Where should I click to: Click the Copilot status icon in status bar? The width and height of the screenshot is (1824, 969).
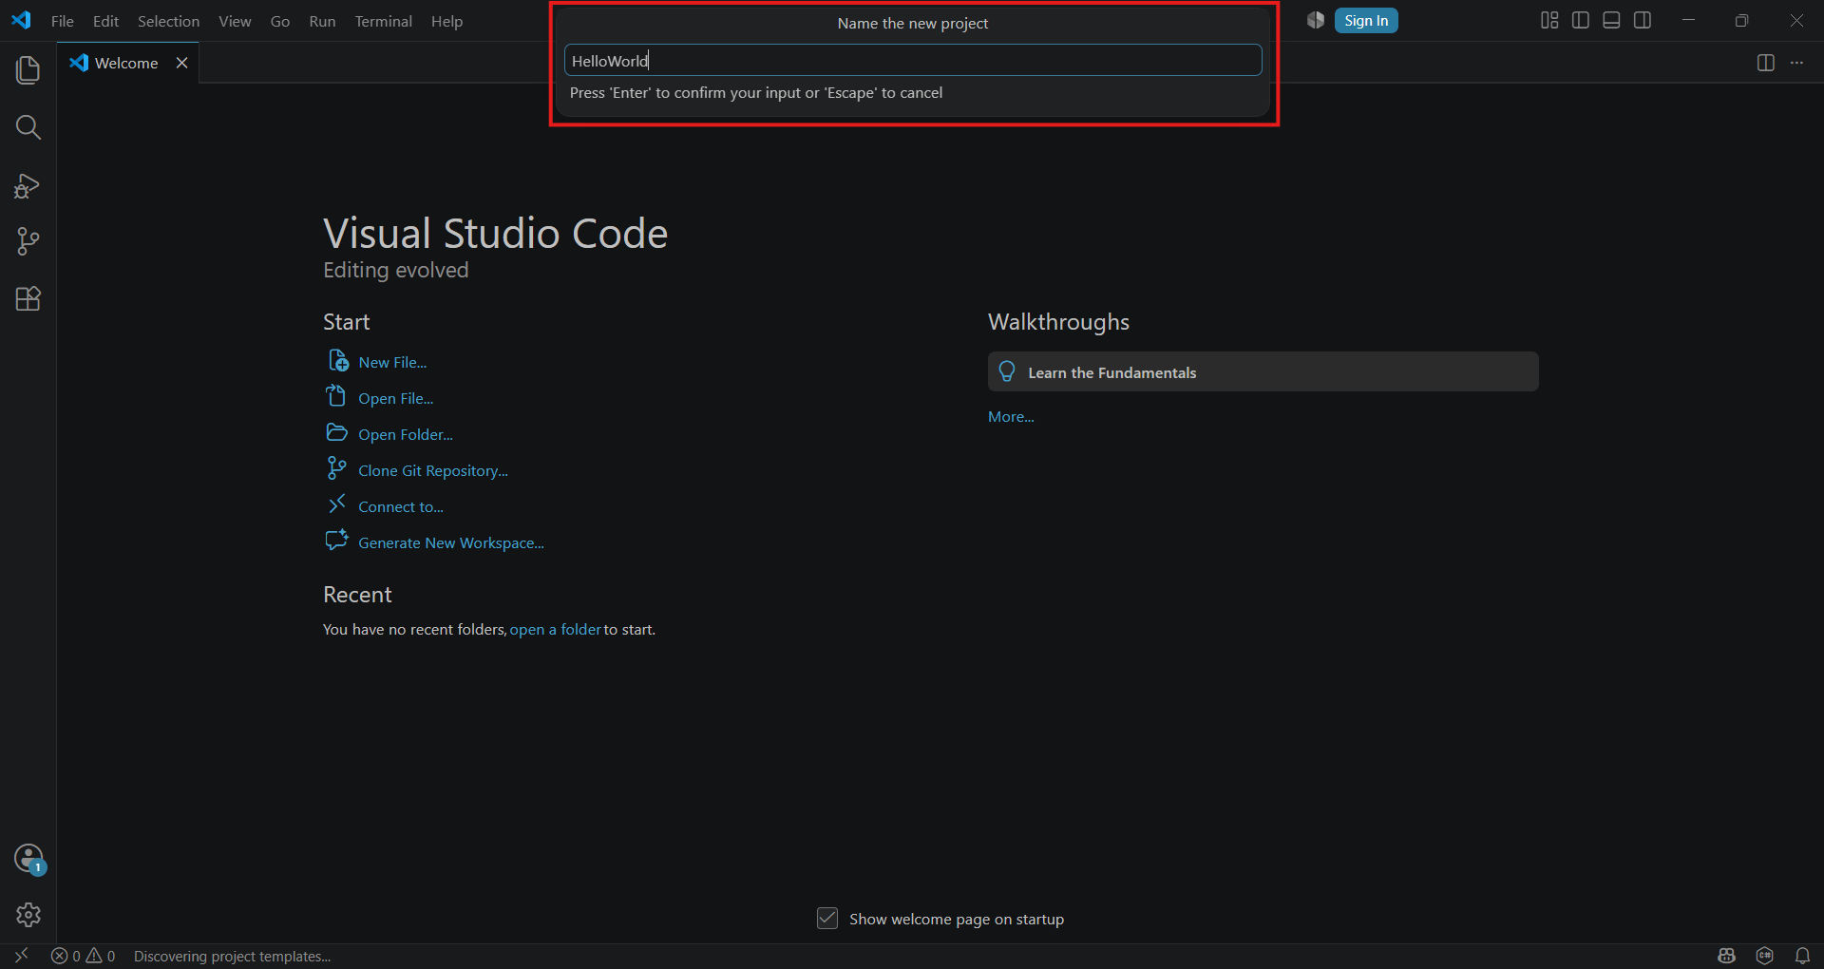pyautogui.click(x=1727, y=956)
